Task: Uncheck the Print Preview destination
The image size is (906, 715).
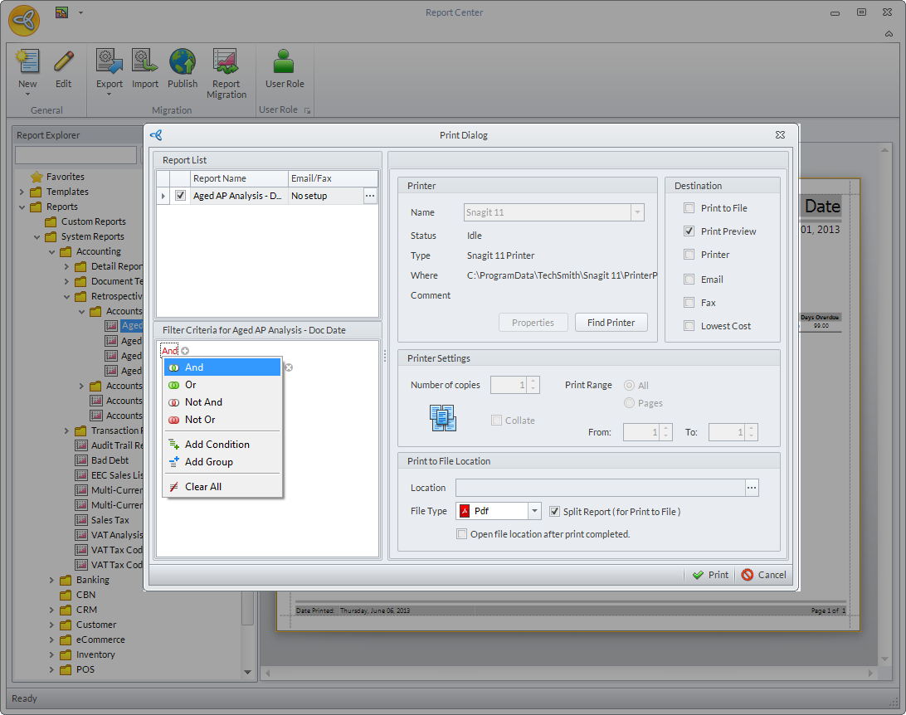Action: point(689,231)
